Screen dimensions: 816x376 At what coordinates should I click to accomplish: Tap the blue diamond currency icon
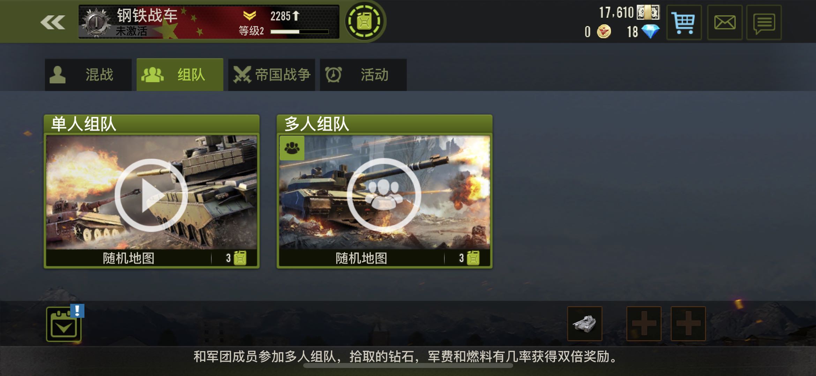pos(651,32)
